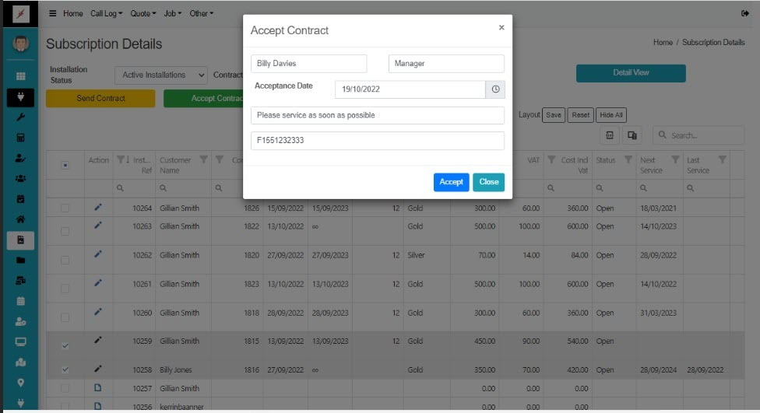Open the Active Installations dropdown

point(163,75)
